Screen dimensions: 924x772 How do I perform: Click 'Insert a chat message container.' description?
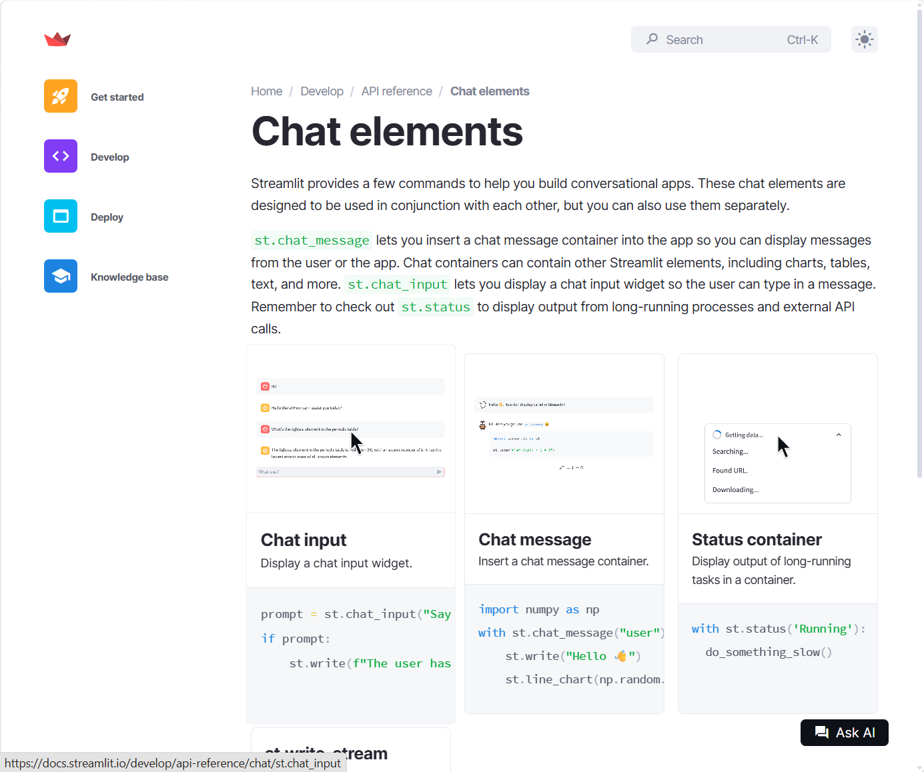564,561
